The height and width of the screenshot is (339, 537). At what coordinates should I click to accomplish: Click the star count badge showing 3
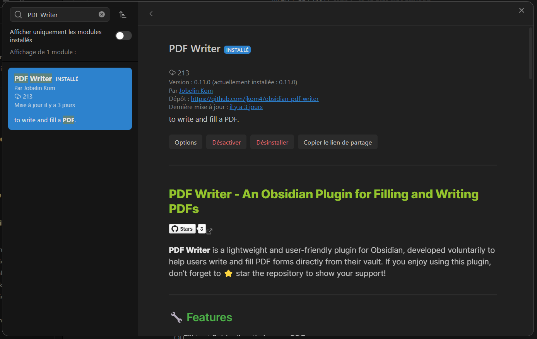pos(202,229)
